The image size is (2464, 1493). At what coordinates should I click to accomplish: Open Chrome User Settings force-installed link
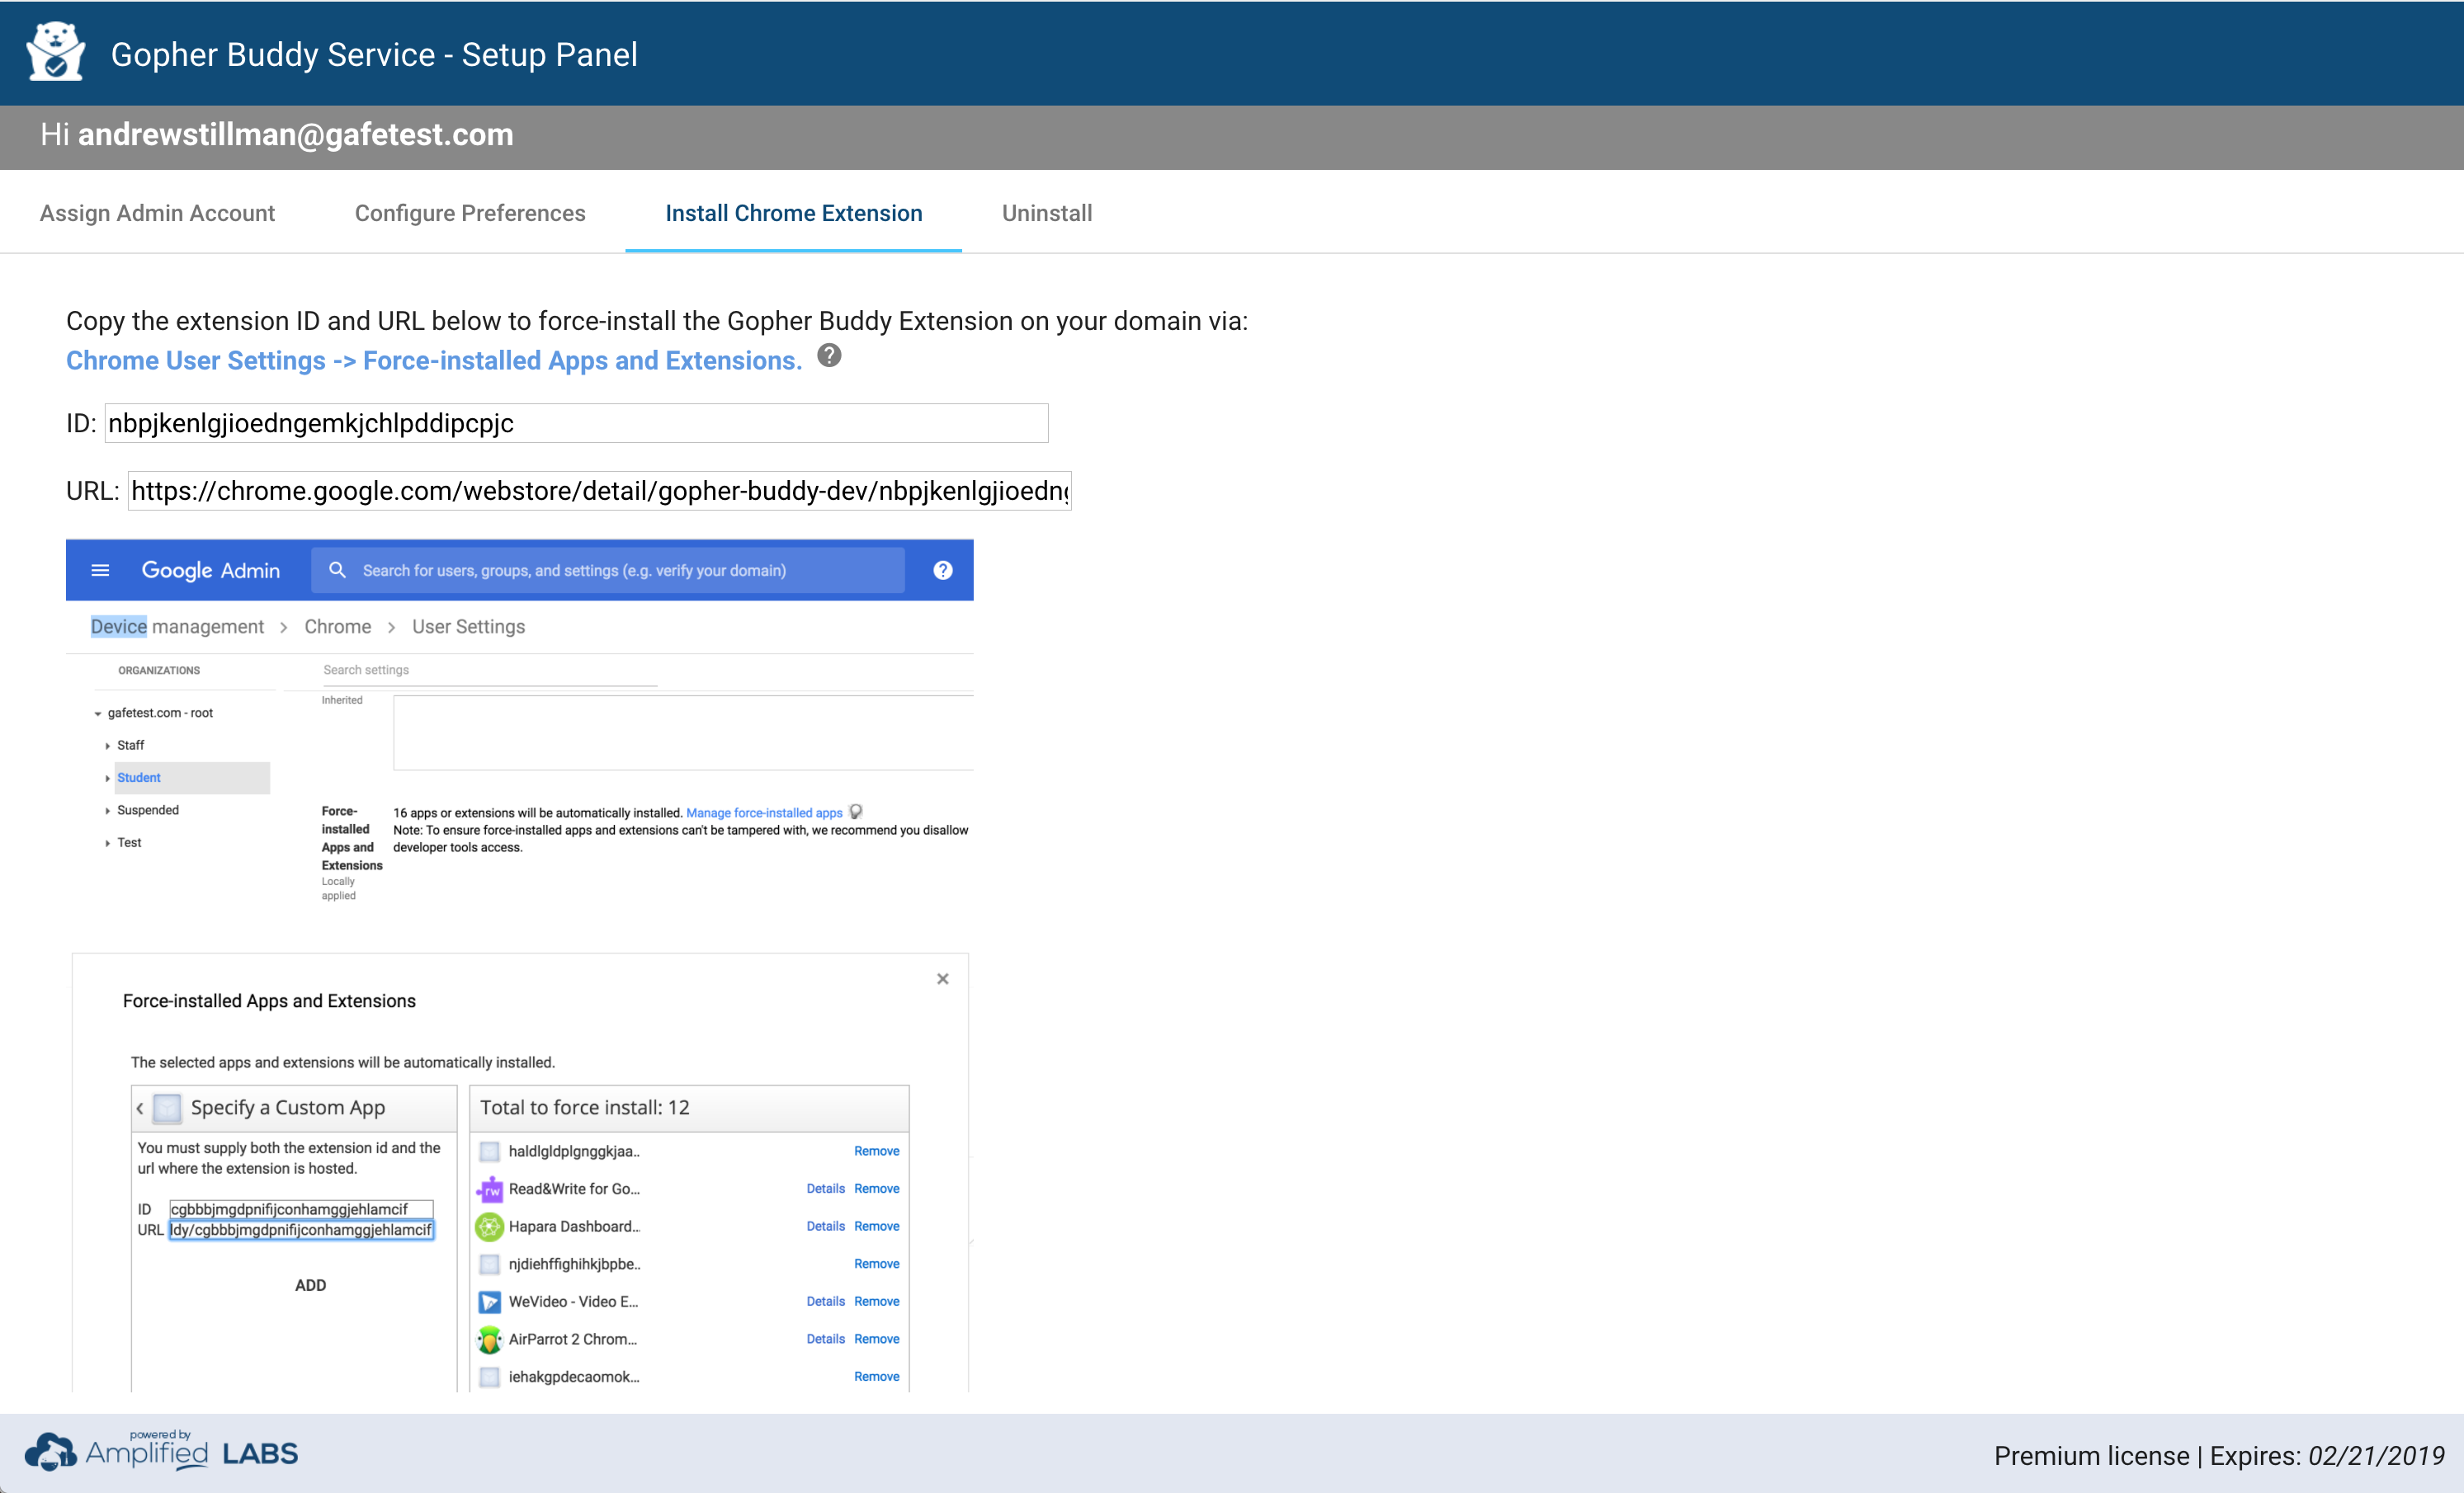[433, 360]
